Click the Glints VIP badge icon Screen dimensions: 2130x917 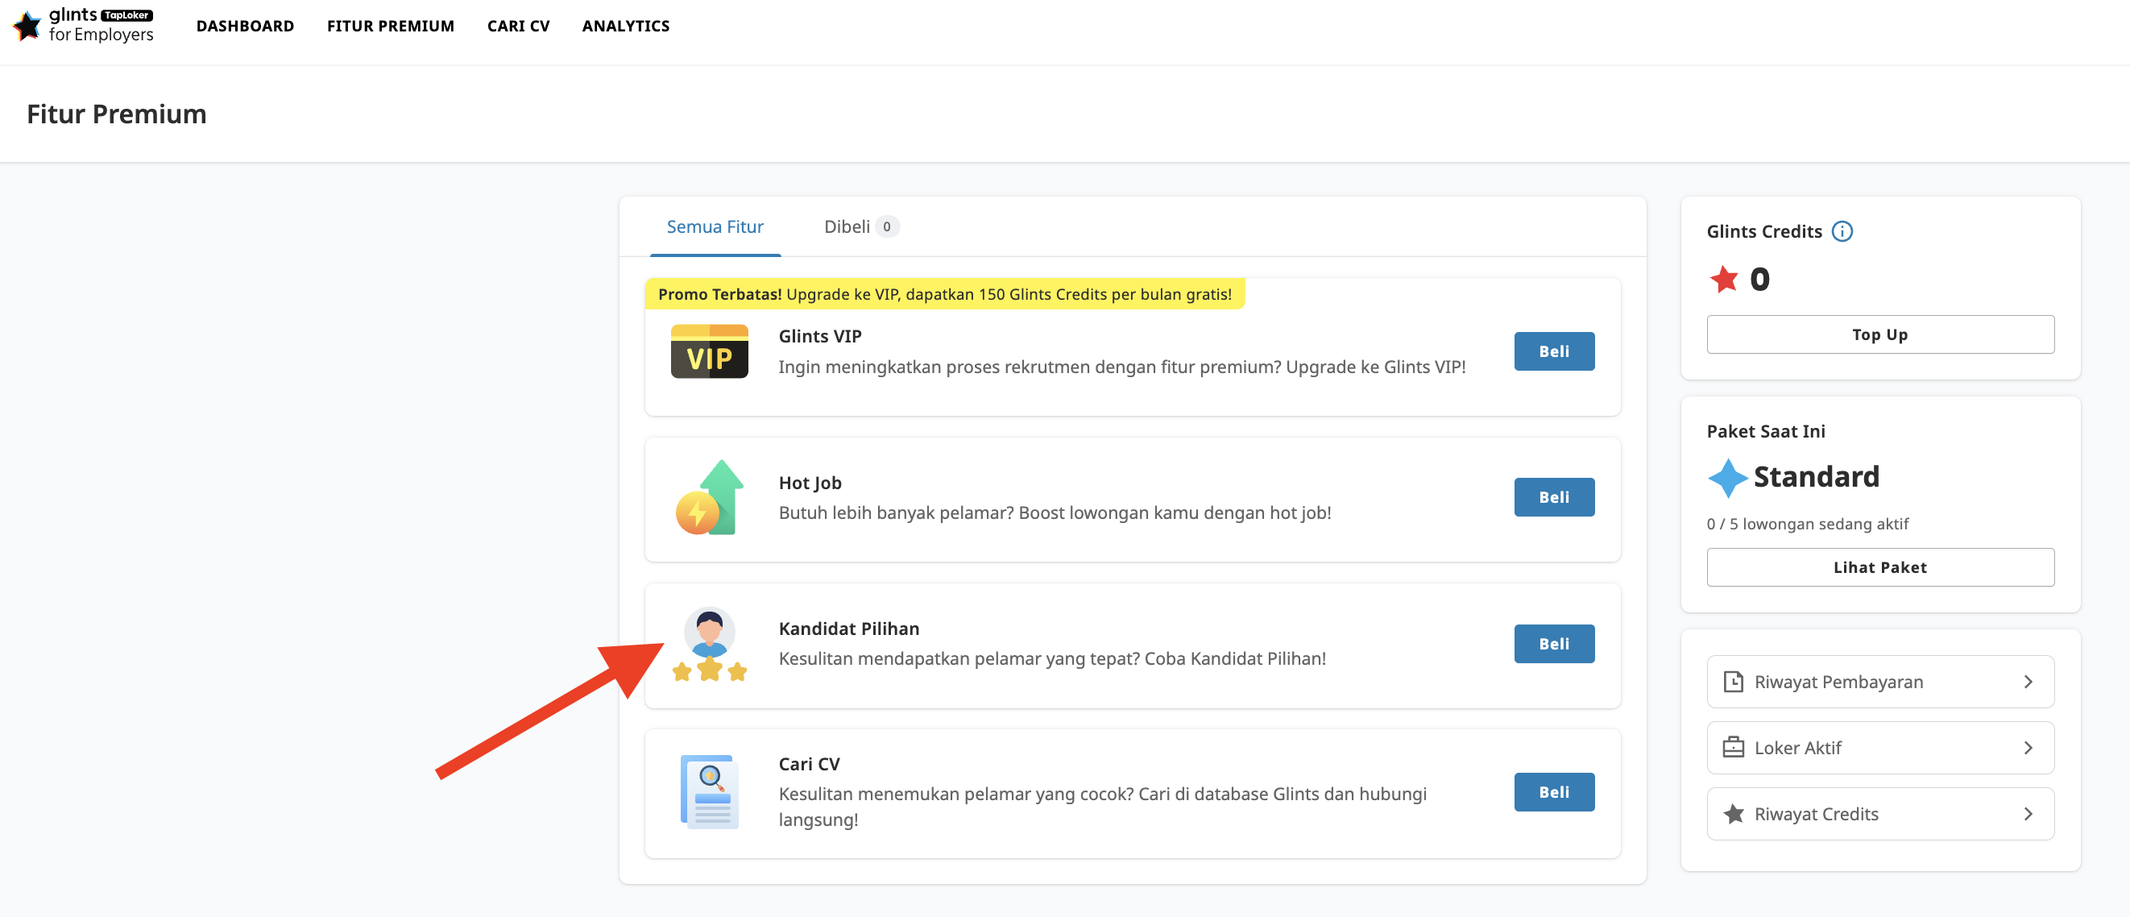click(x=709, y=351)
